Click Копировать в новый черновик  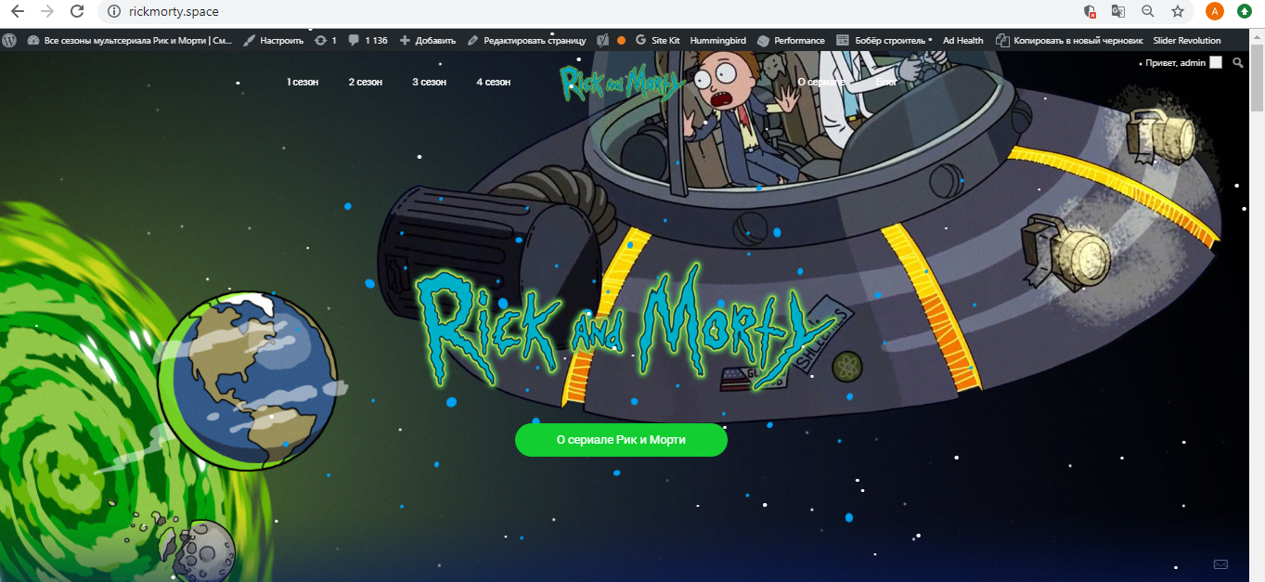point(1069,40)
